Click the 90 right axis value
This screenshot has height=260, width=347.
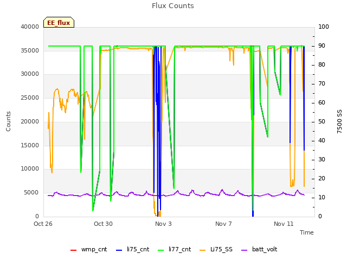click(322, 45)
